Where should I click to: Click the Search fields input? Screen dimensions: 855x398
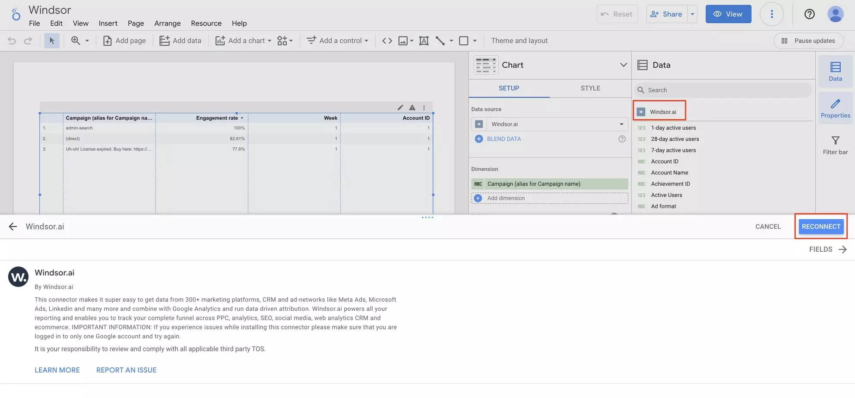point(723,90)
